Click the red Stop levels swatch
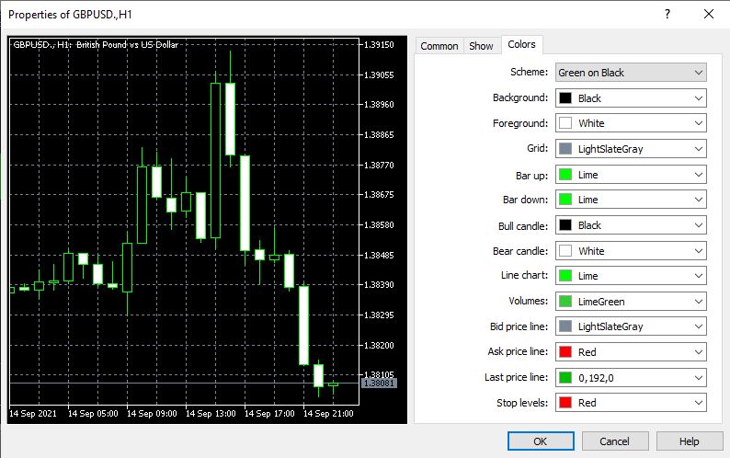 565,403
